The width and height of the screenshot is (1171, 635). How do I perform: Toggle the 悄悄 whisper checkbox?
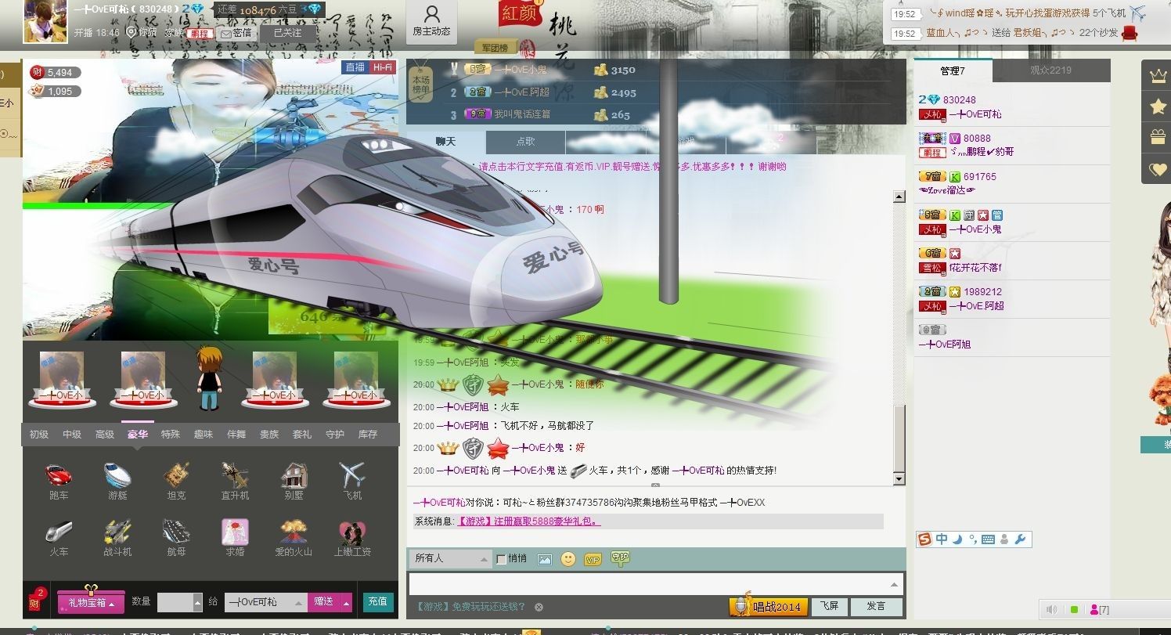click(502, 559)
